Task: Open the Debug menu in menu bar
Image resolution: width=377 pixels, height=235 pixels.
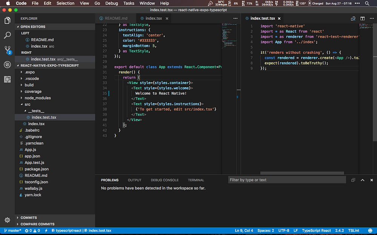Action: pos(112,3)
